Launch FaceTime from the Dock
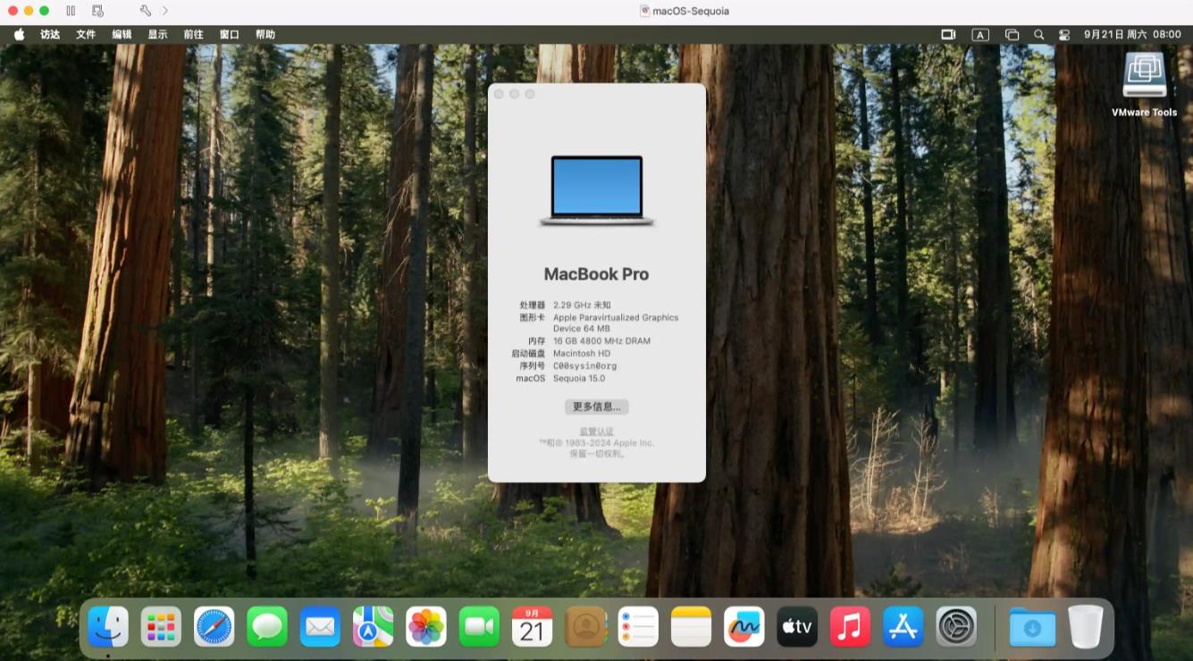Screen dimensions: 1193x661 479,626
